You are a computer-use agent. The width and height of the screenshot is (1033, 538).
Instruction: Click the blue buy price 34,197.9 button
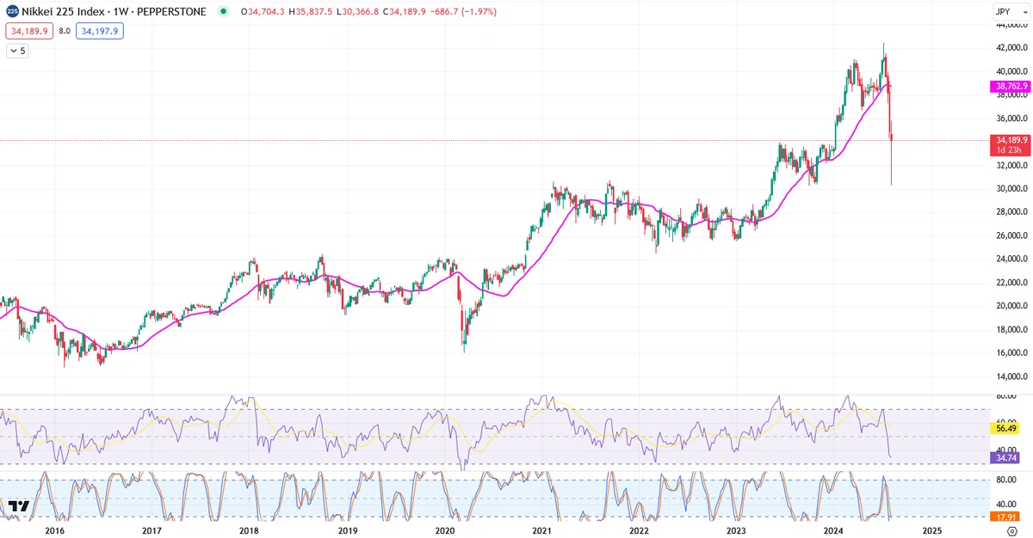[x=99, y=30]
